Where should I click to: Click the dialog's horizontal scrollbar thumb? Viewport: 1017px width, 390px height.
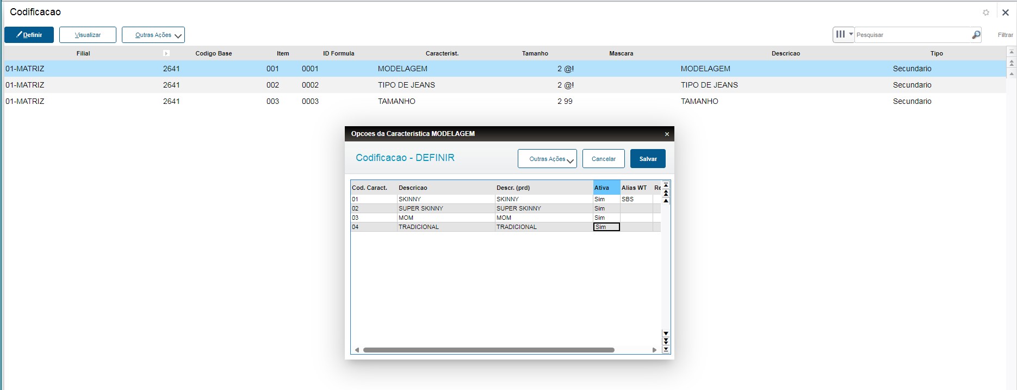click(x=489, y=350)
